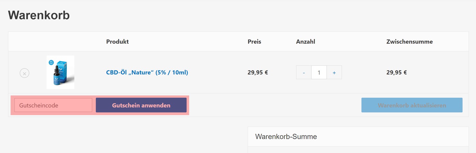Click the Anzahl column header
Screen dimensions: 476x153
point(305,41)
